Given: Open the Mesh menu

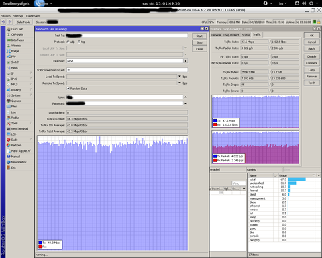Looking at the screenshot, I should [x=15, y=68].
